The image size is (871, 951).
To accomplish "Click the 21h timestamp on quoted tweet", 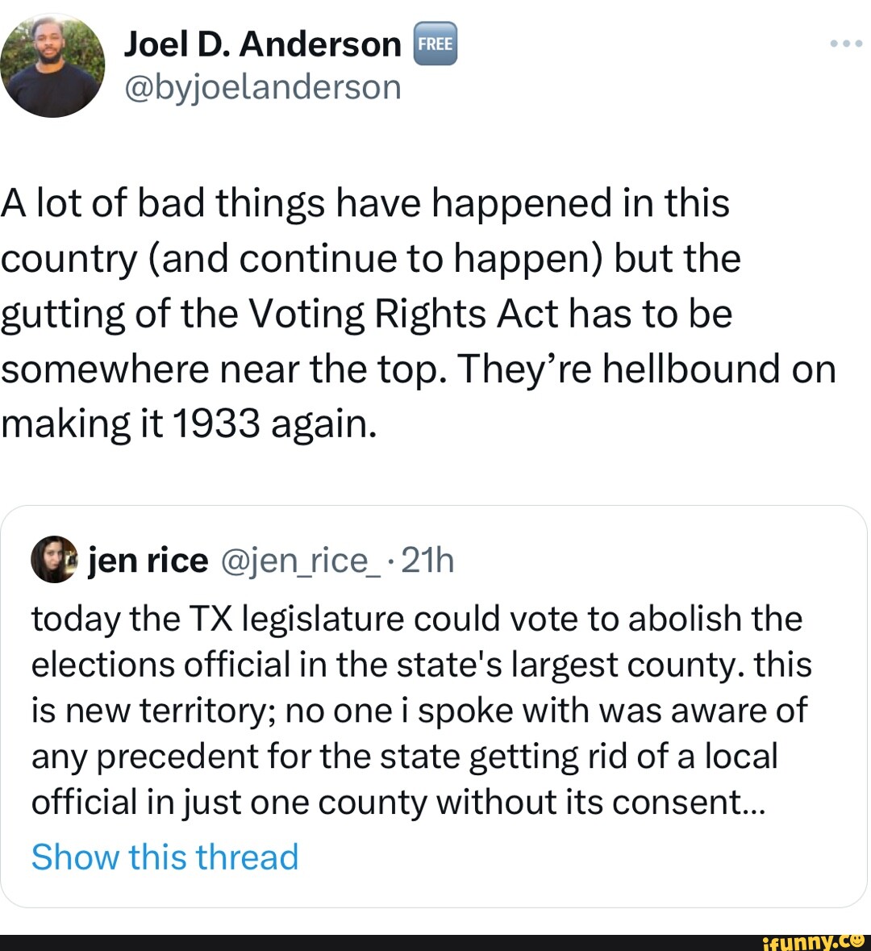I will point(427,560).
